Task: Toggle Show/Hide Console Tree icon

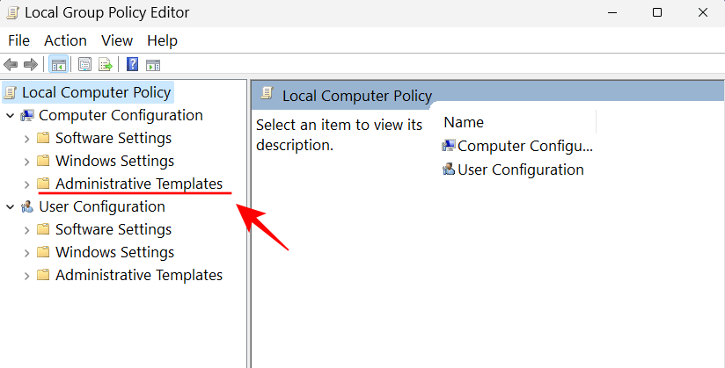Action: pos(58,64)
